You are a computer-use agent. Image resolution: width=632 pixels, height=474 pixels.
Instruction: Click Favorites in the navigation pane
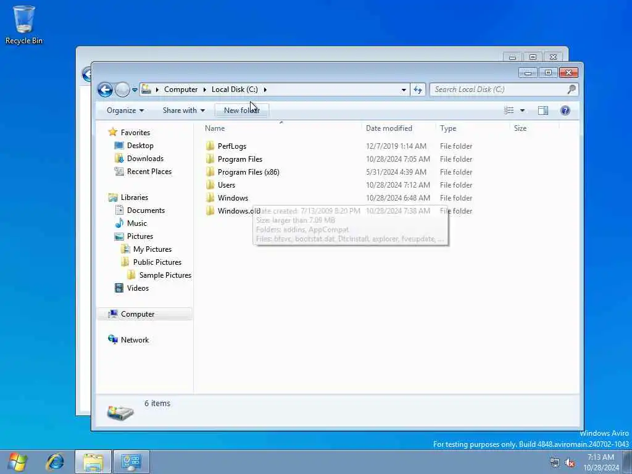pos(135,133)
